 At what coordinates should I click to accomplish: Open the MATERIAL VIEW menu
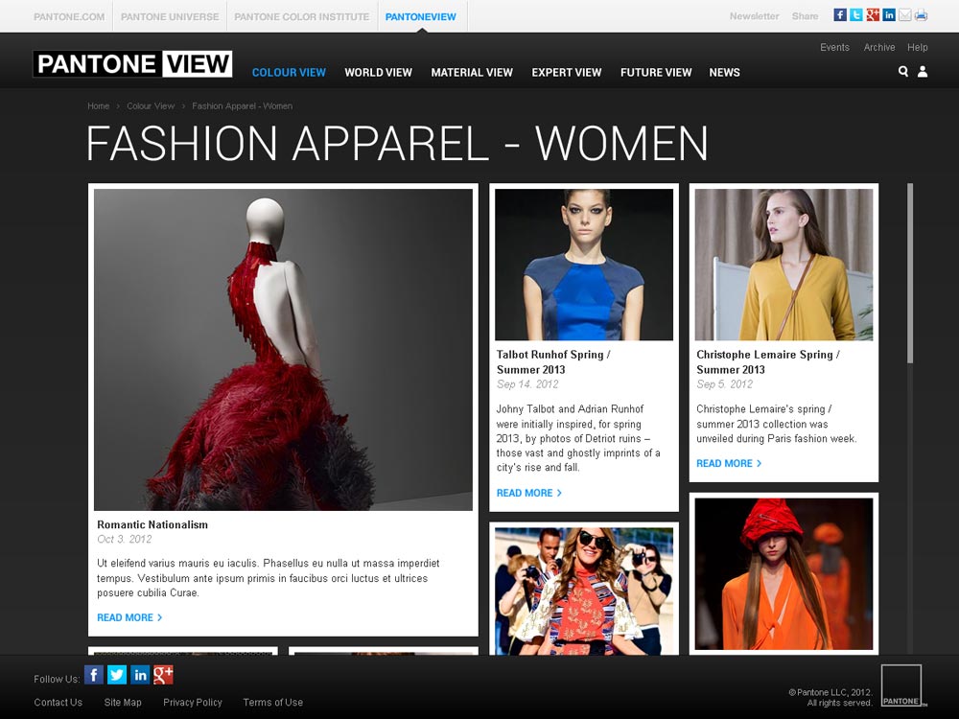coord(472,72)
